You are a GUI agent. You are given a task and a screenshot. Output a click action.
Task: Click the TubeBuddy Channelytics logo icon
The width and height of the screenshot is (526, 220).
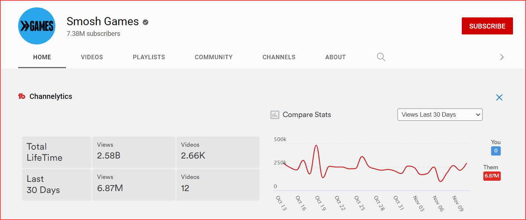(22, 96)
